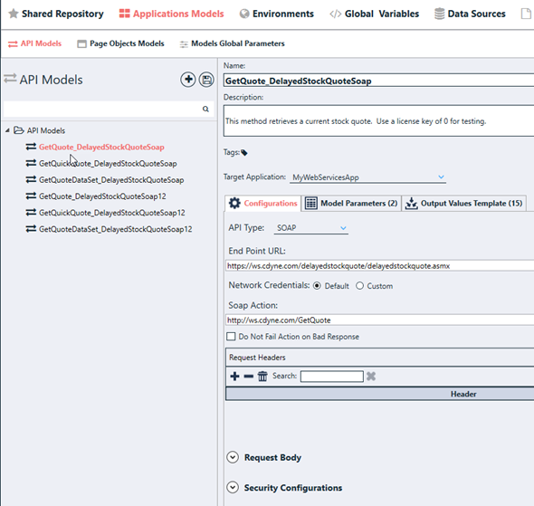
Task: Open Page Objects Models section
Action: click(x=120, y=43)
